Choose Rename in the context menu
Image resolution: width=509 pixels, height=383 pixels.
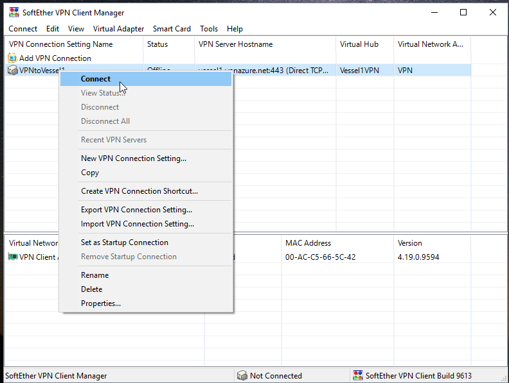click(x=146, y=275)
